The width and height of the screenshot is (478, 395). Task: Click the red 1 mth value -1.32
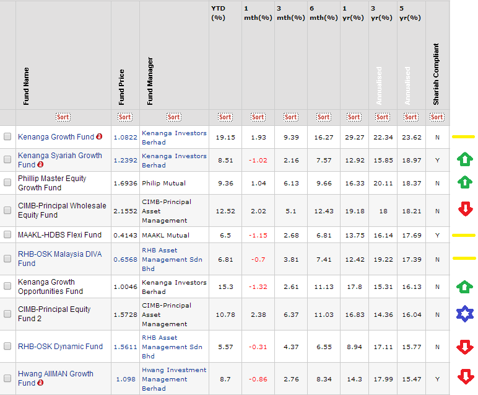pos(258,287)
